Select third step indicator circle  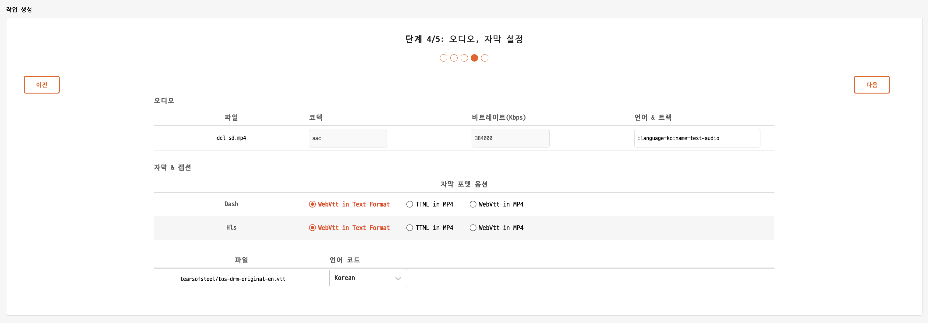tap(464, 58)
